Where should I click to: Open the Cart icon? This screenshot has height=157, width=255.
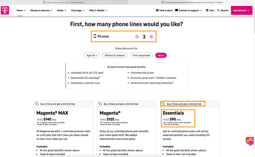(x=207, y=11)
